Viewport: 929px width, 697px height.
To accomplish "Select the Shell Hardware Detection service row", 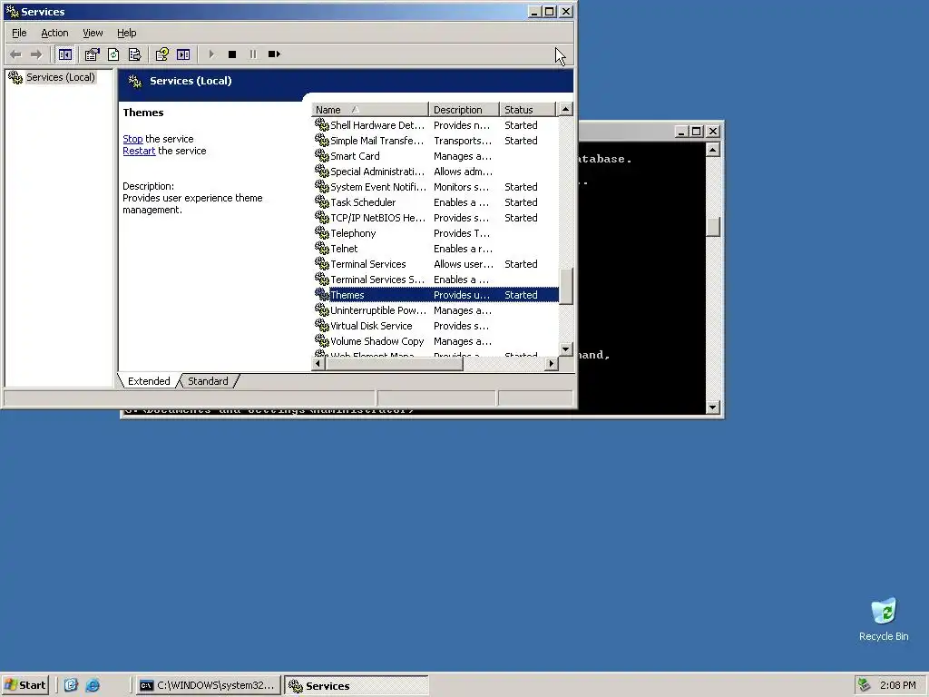I will tap(435, 125).
